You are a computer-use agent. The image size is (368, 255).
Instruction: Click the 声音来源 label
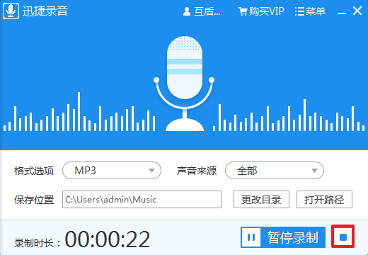[197, 171]
